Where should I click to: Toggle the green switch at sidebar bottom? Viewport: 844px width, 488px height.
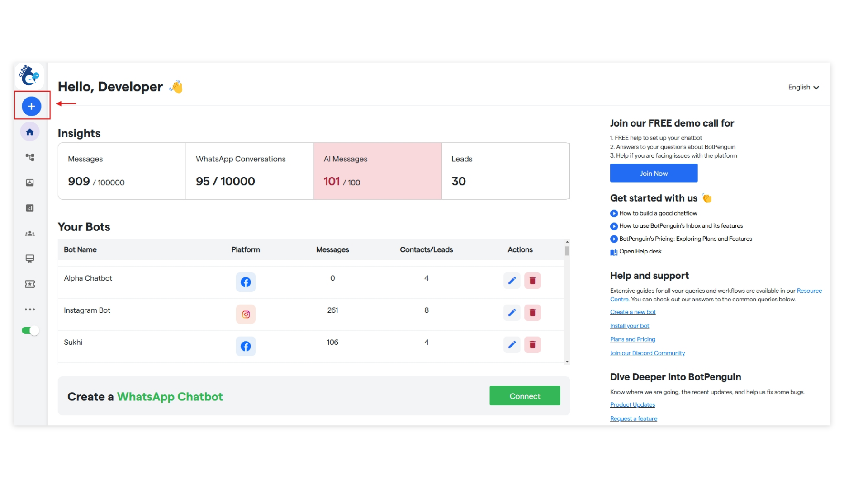pos(30,330)
